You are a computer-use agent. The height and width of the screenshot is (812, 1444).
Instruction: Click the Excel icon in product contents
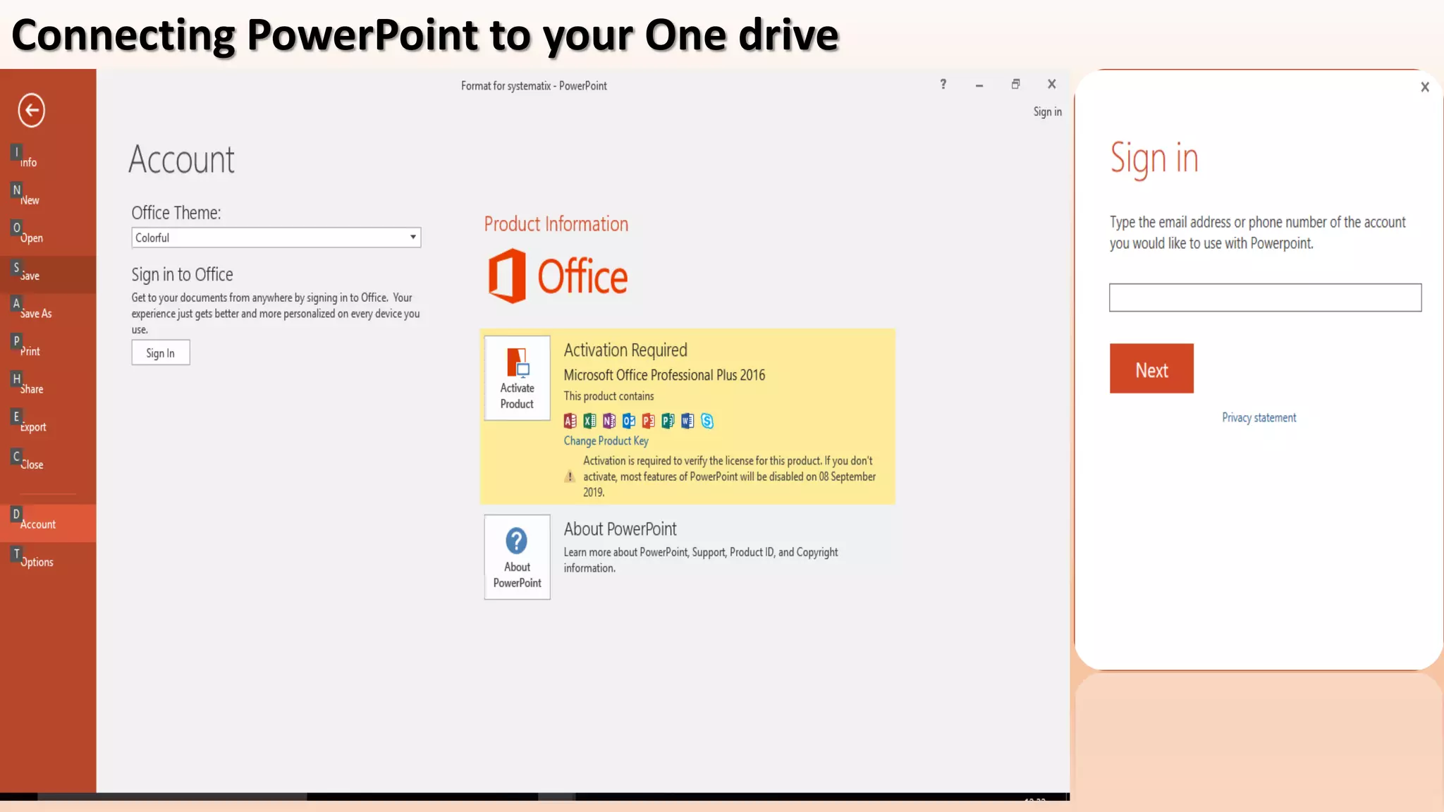[x=590, y=421]
